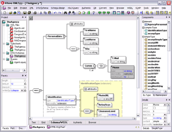Switch to the by Namespace tab
172x132 pixels.
[160, 95]
